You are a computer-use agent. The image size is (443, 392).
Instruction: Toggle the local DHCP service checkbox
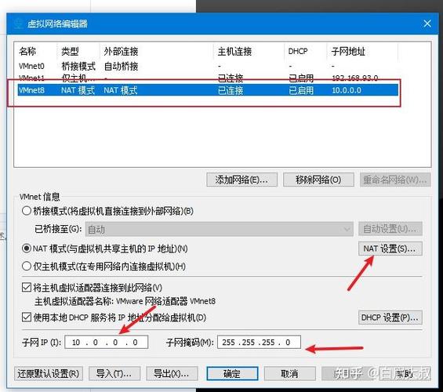click(27, 318)
